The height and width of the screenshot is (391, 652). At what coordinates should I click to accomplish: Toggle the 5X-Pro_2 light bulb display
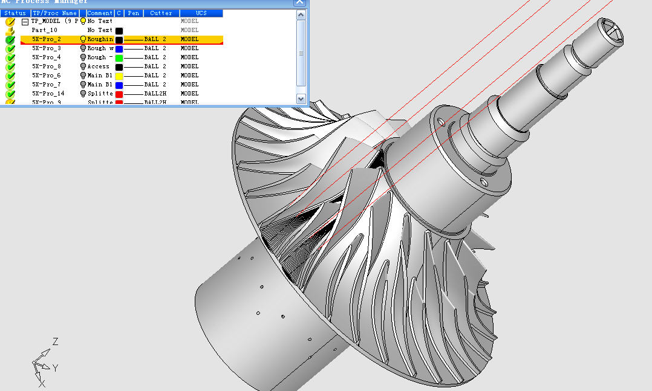click(83, 39)
